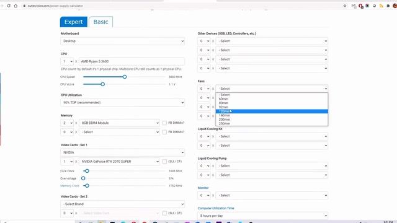Choose 60mm from the fan size list
Viewport: 397px width, 223px height.
[x=272, y=99]
